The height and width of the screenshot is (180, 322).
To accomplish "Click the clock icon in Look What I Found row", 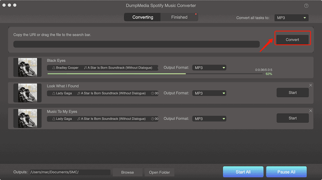I will pos(153,93).
